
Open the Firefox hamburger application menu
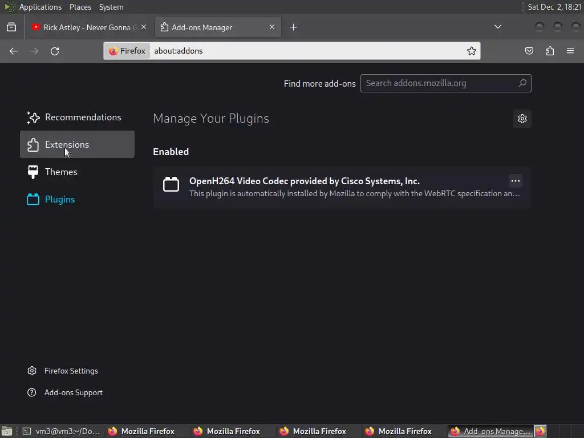570,51
